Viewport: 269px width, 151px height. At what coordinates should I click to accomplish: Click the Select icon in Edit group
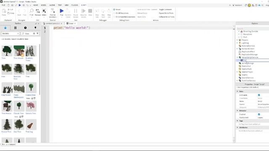point(44,11)
